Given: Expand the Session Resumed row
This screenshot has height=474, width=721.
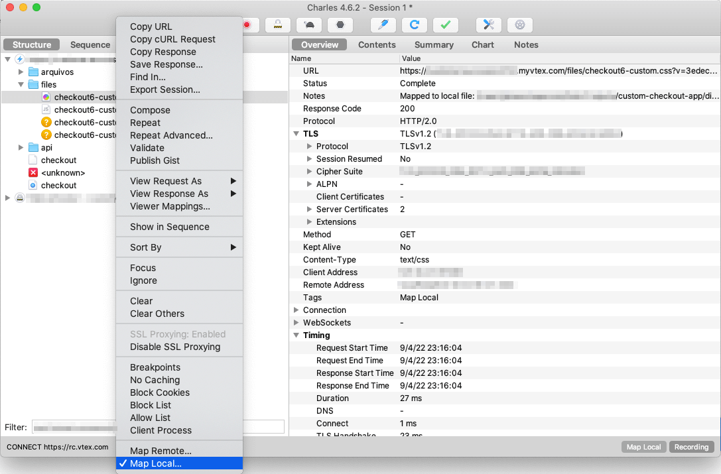Looking at the screenshot, I should click(x=310, y=159).
